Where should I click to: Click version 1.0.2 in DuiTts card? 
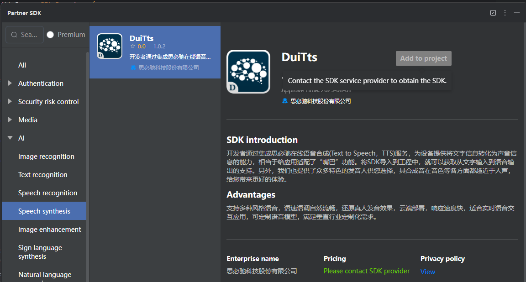pyautogui.click(x=159, y=46)
